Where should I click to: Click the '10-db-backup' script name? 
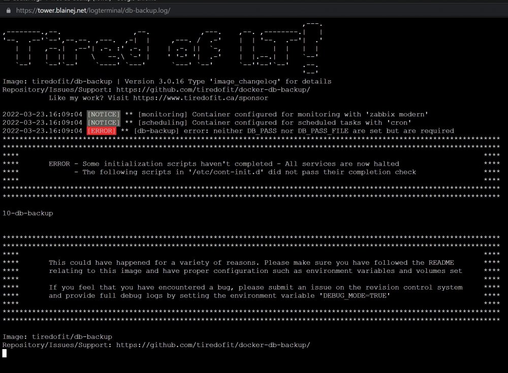pyautogui.click(x=28, y=213)
